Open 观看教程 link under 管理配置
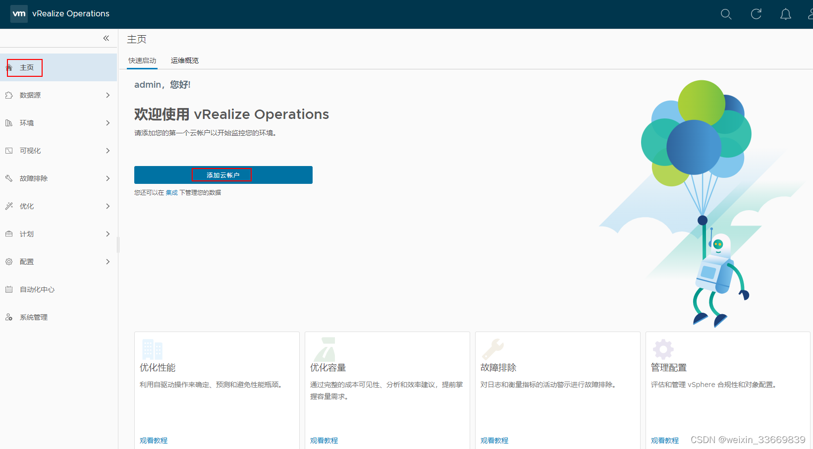 click(665, 441)
